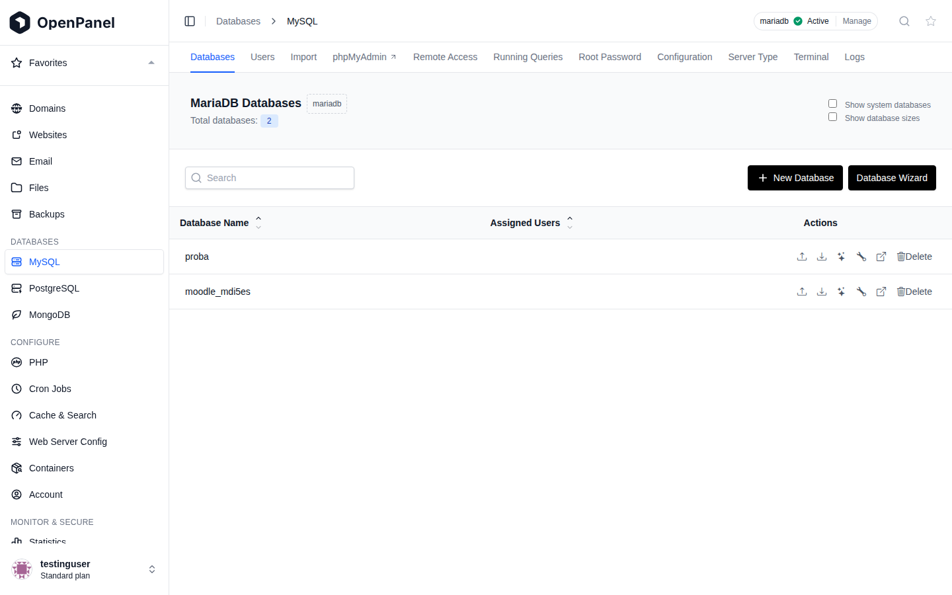The width and height of the screenshot is (952, 595).
Task: Enable Show system databases checkbox
Action: pyautogui.click(x=832, y=104)
